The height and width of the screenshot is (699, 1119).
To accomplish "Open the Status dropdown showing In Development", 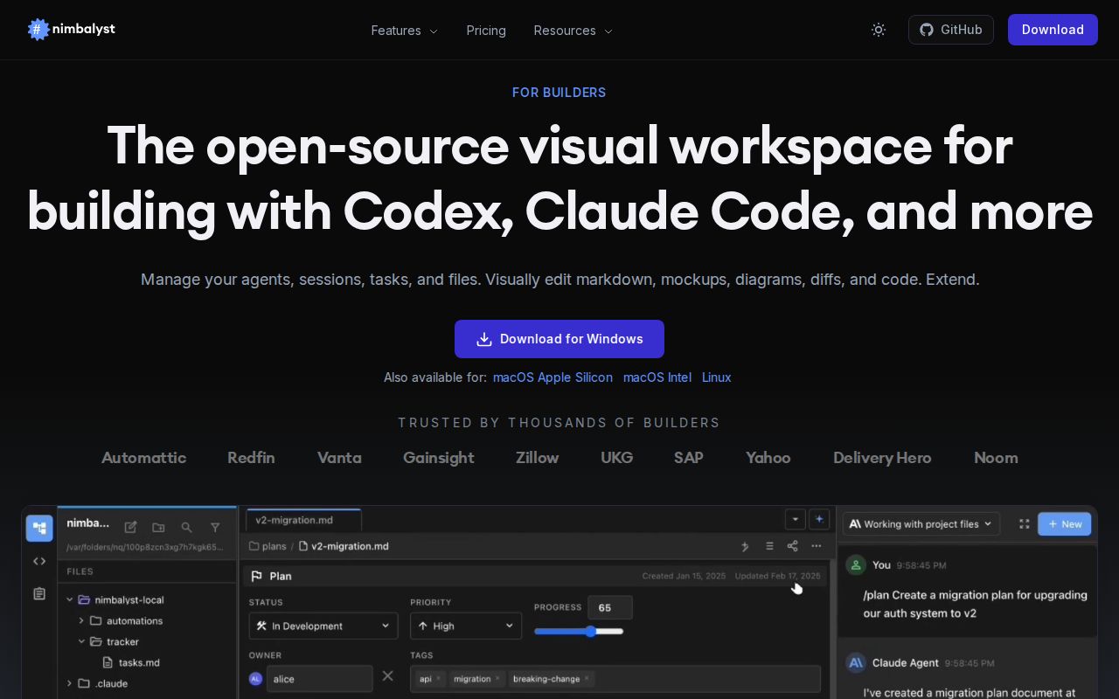I will coord(323,626).
